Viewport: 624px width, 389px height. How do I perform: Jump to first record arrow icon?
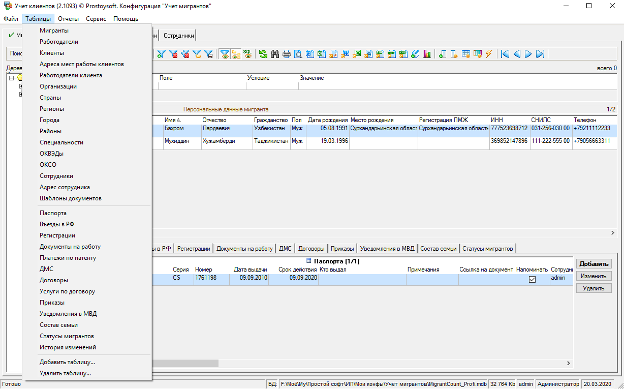coord(505,54)
